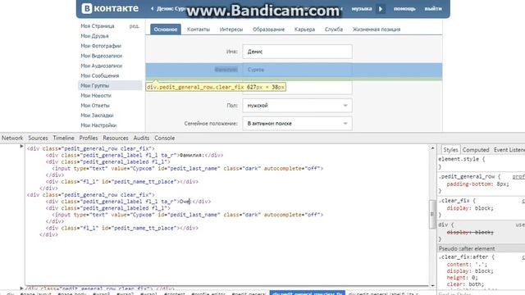Open the DevTools Audits tab
The height and width of the screenshot is (295, 525).
pos(141,138)
